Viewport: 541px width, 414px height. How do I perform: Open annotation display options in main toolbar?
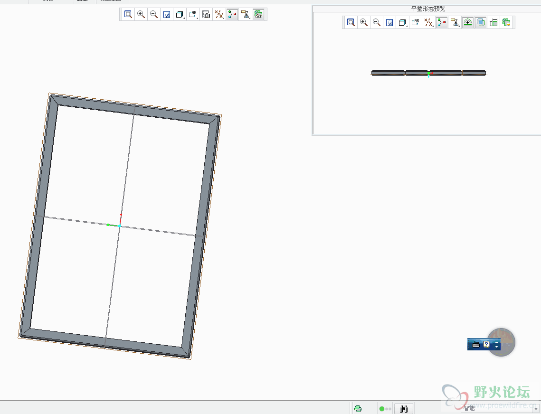click(x=245, y=15)
